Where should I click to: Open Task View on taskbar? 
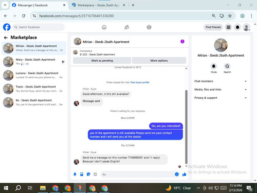coord(30,188)
